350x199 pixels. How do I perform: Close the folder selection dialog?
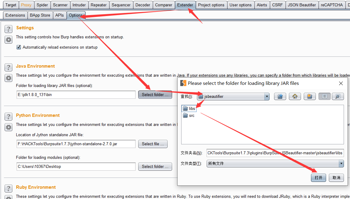(x=341, y=83)
